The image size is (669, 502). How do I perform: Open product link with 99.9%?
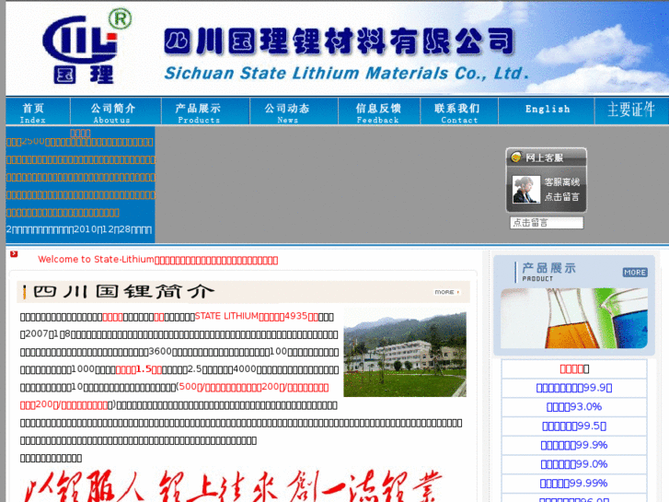pyautogui.click(x=574, y=445)
